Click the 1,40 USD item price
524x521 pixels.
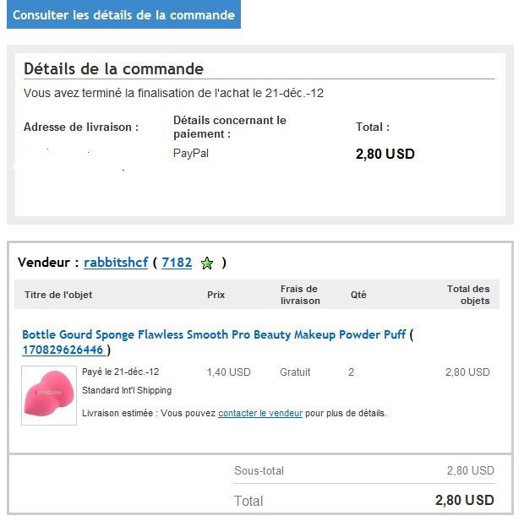228,372
